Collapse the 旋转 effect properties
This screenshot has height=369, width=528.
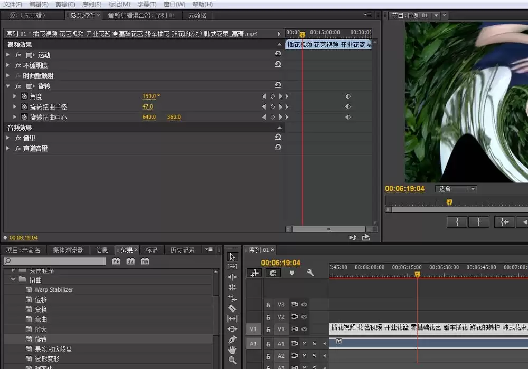8,86
